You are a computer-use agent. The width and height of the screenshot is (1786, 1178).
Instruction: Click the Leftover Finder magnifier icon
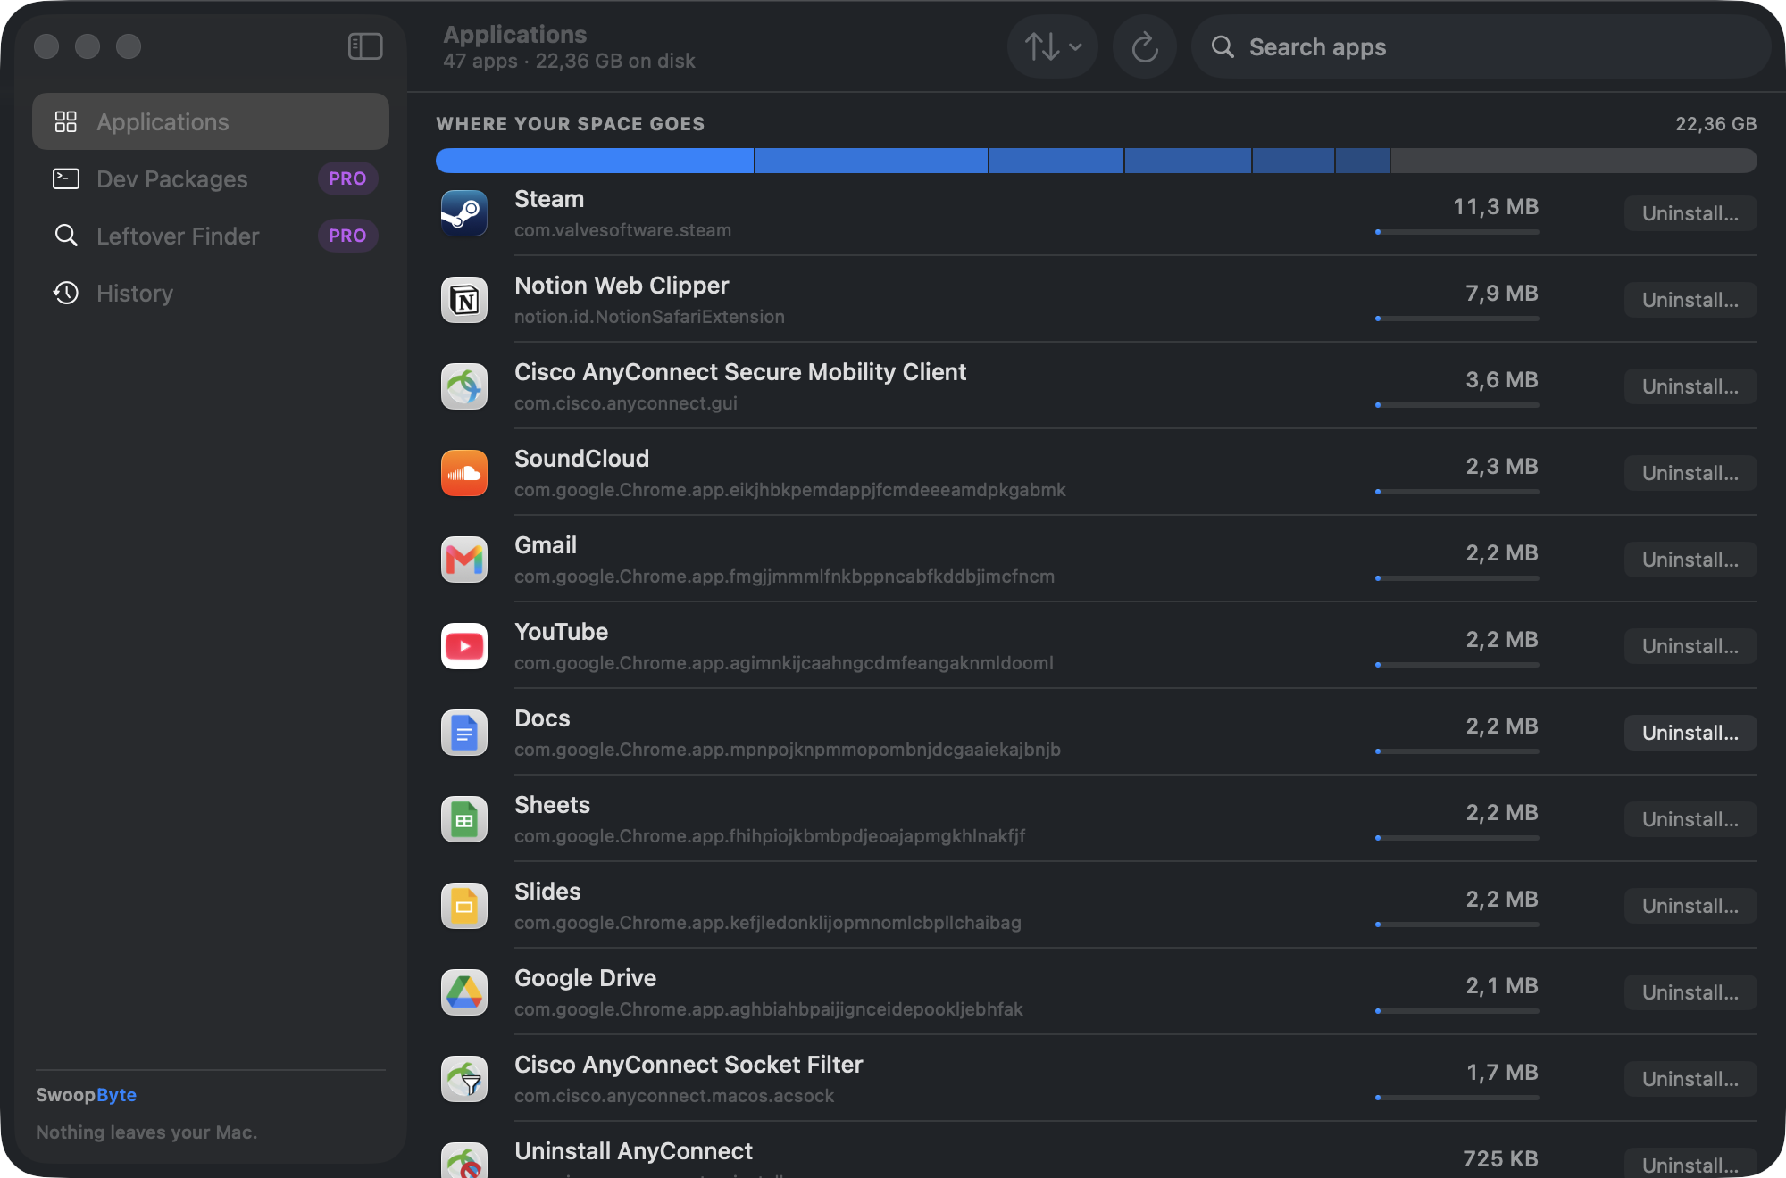click(66, 236)
